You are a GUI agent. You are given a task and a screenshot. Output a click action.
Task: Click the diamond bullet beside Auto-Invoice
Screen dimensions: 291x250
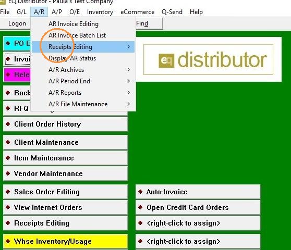tap(140, 192)
